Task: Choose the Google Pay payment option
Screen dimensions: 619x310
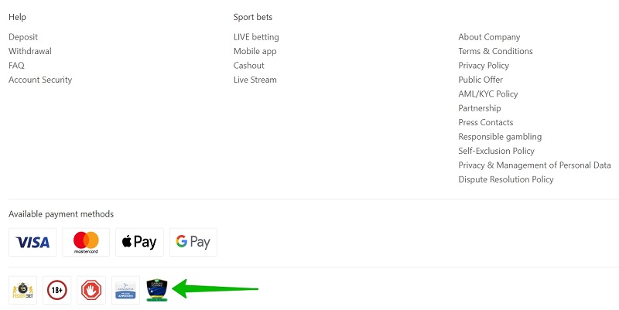Action: [193, 242]
